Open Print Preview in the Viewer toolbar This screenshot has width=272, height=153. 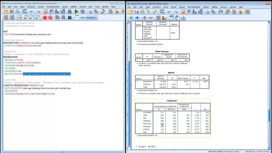[148, 12]
